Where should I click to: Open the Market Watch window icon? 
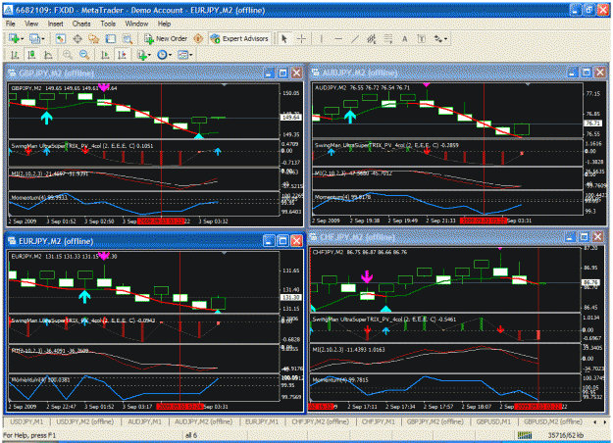60,38
